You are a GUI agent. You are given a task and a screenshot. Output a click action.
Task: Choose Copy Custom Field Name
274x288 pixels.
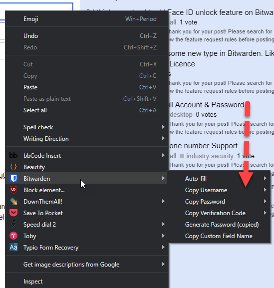click(x=219, y=236)
